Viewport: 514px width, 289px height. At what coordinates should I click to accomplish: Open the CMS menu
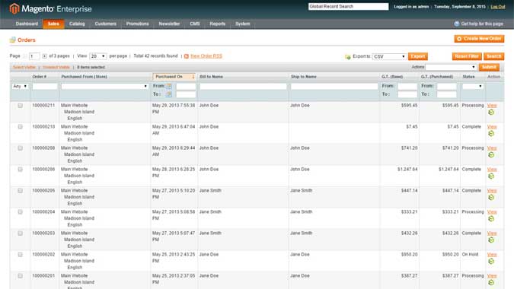coord(195,24)
